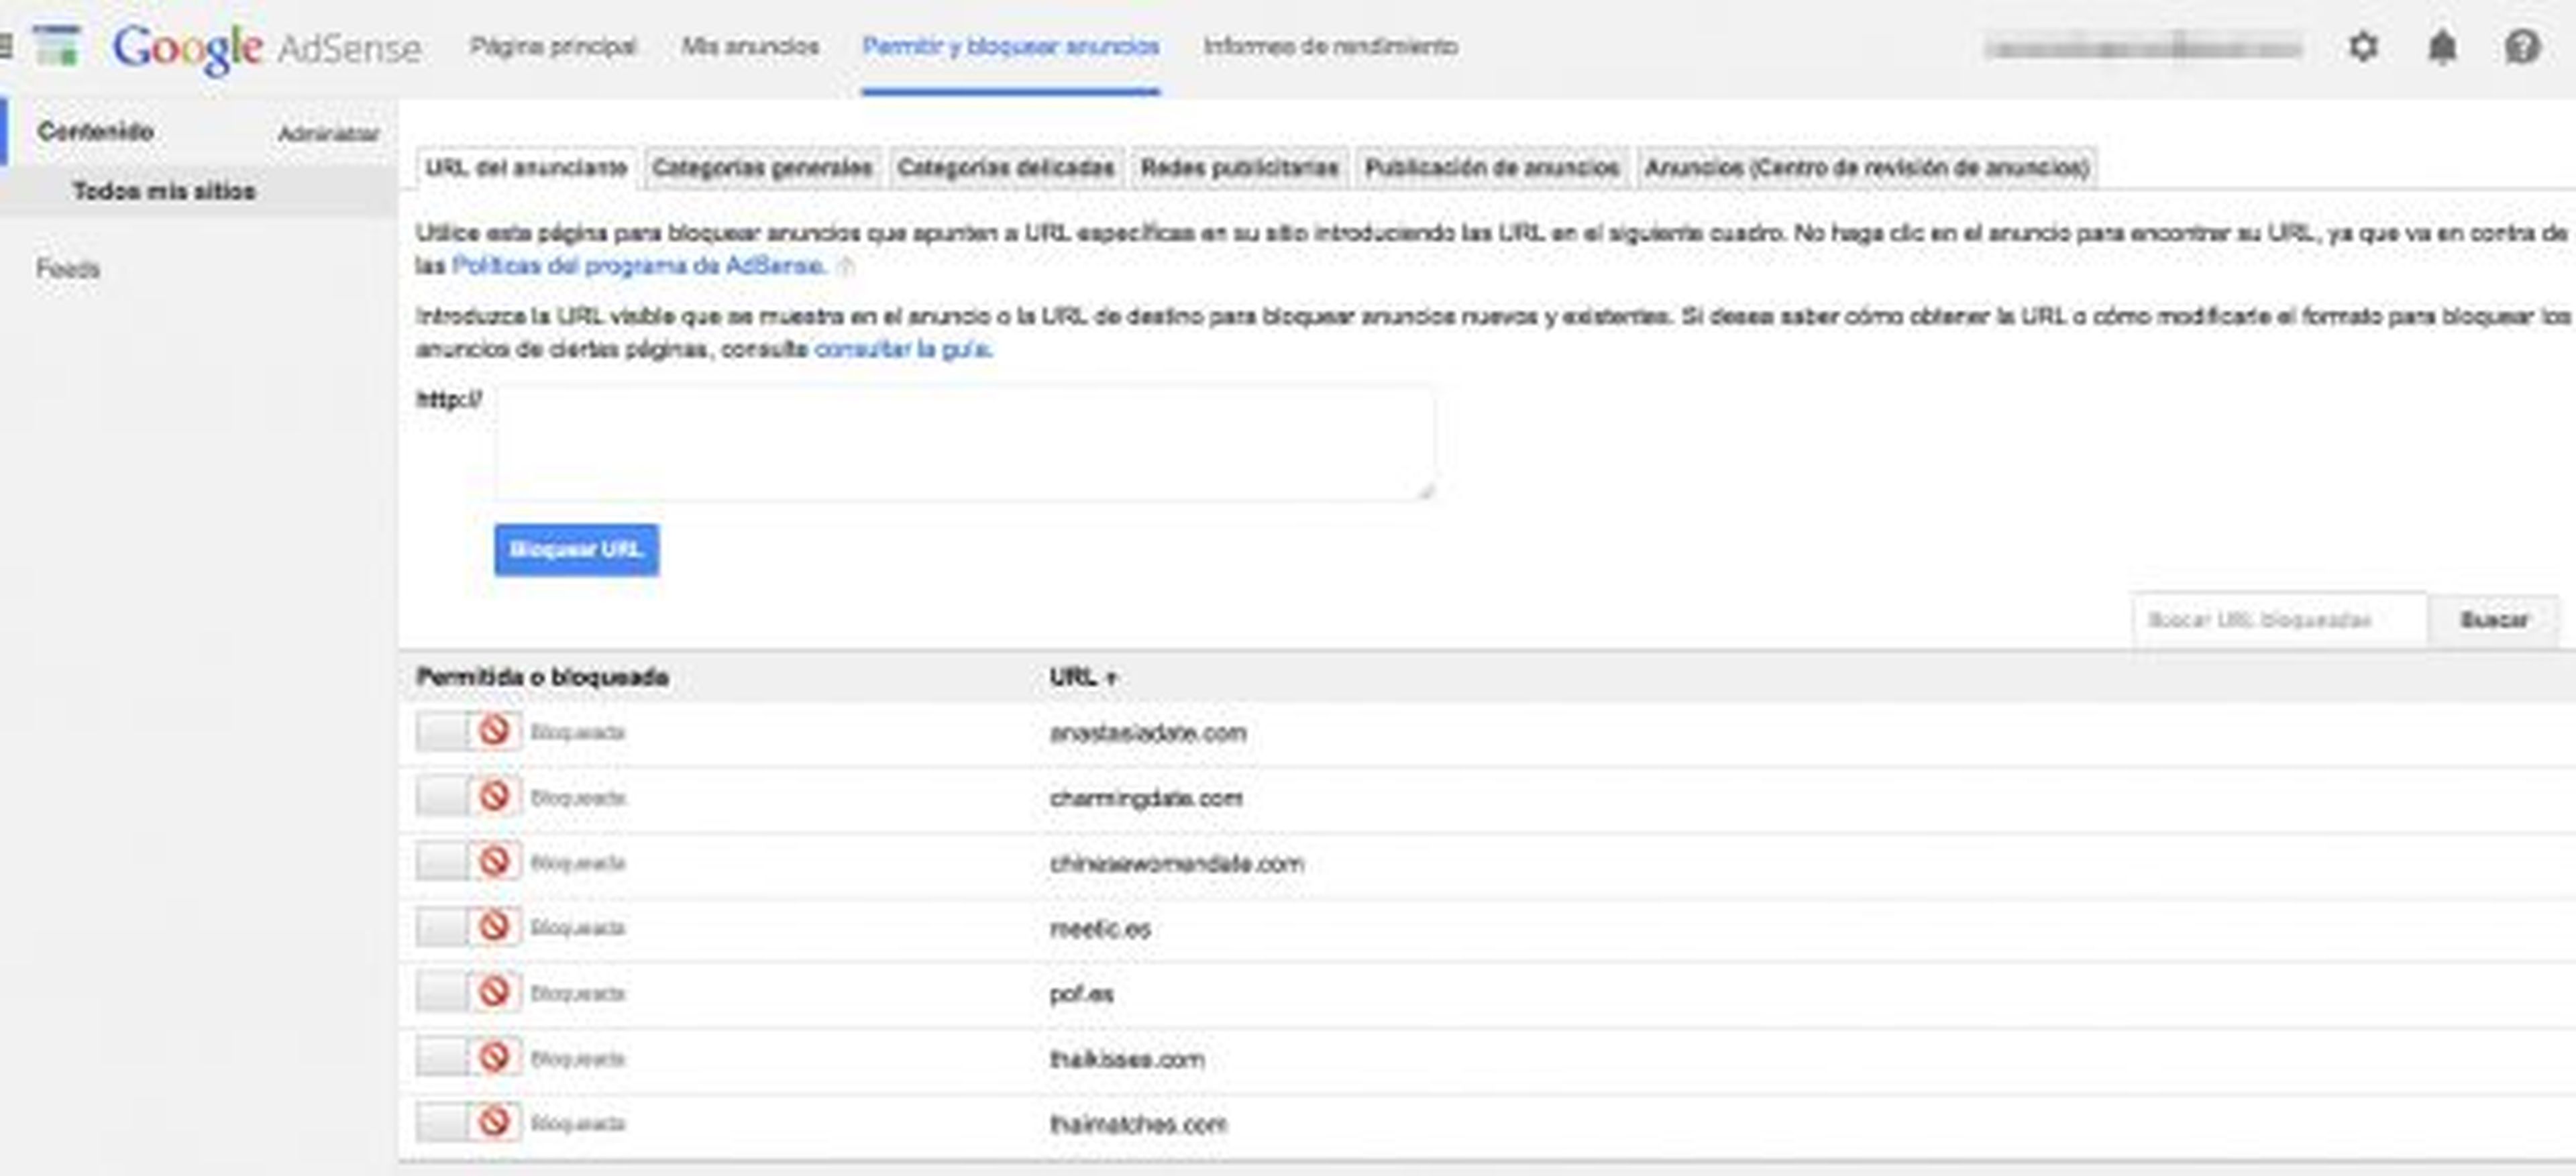2576x1176 pixels.
Task: Open Políticas del programa de AdSense link
Action: [x=639, y=266]
